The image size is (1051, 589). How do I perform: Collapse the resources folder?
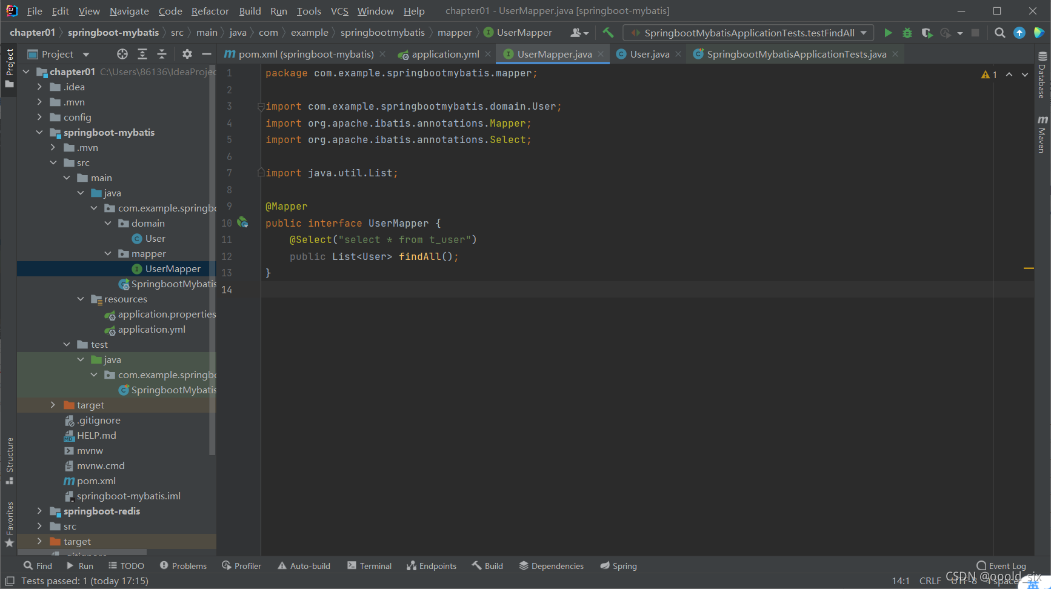coord(81,299)
